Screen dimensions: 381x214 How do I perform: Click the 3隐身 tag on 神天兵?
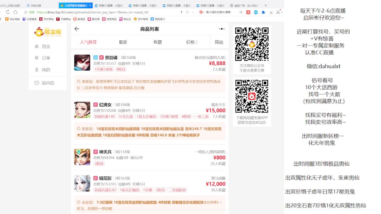[99, 163]
